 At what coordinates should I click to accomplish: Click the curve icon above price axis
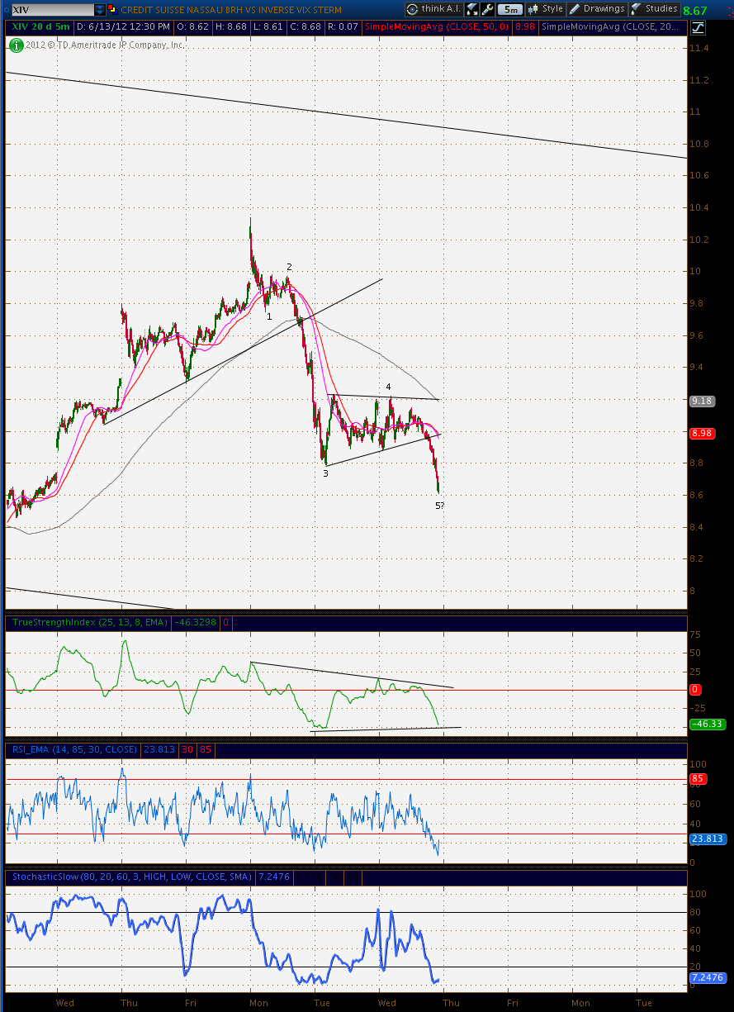click(x=698, y=27)
